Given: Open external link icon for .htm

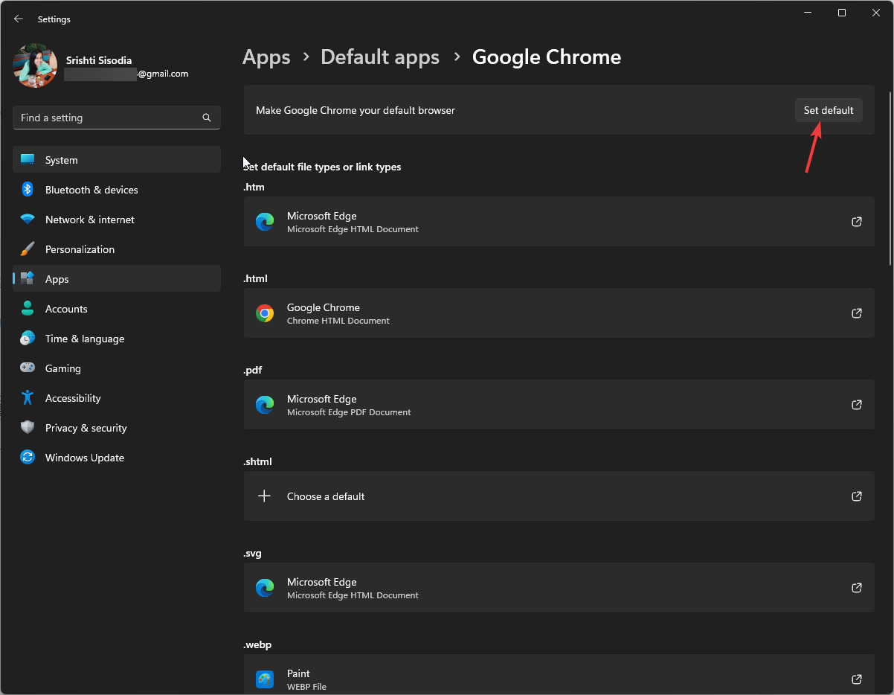Looking at the screenshot, I should pyautogui.click(x=857, y=222).
